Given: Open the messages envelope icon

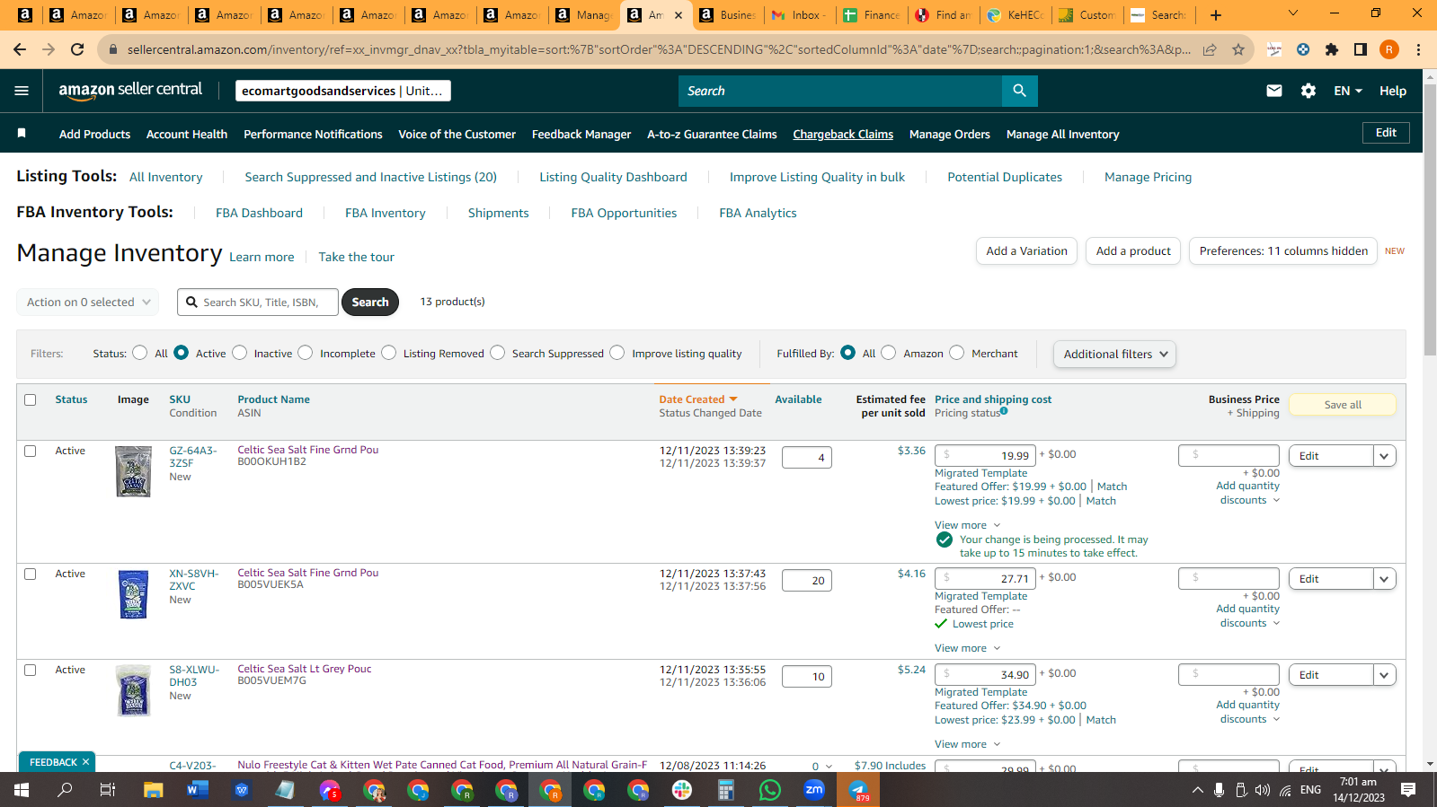Looking at the screenshot, I should pyautogui.click(x=1273, y=91).
